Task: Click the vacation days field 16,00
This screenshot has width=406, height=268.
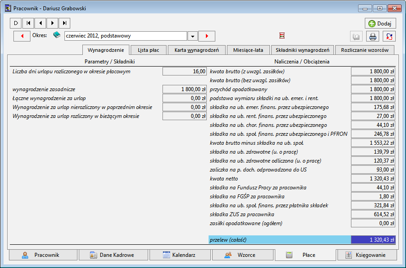Action: tap(184, 71)
